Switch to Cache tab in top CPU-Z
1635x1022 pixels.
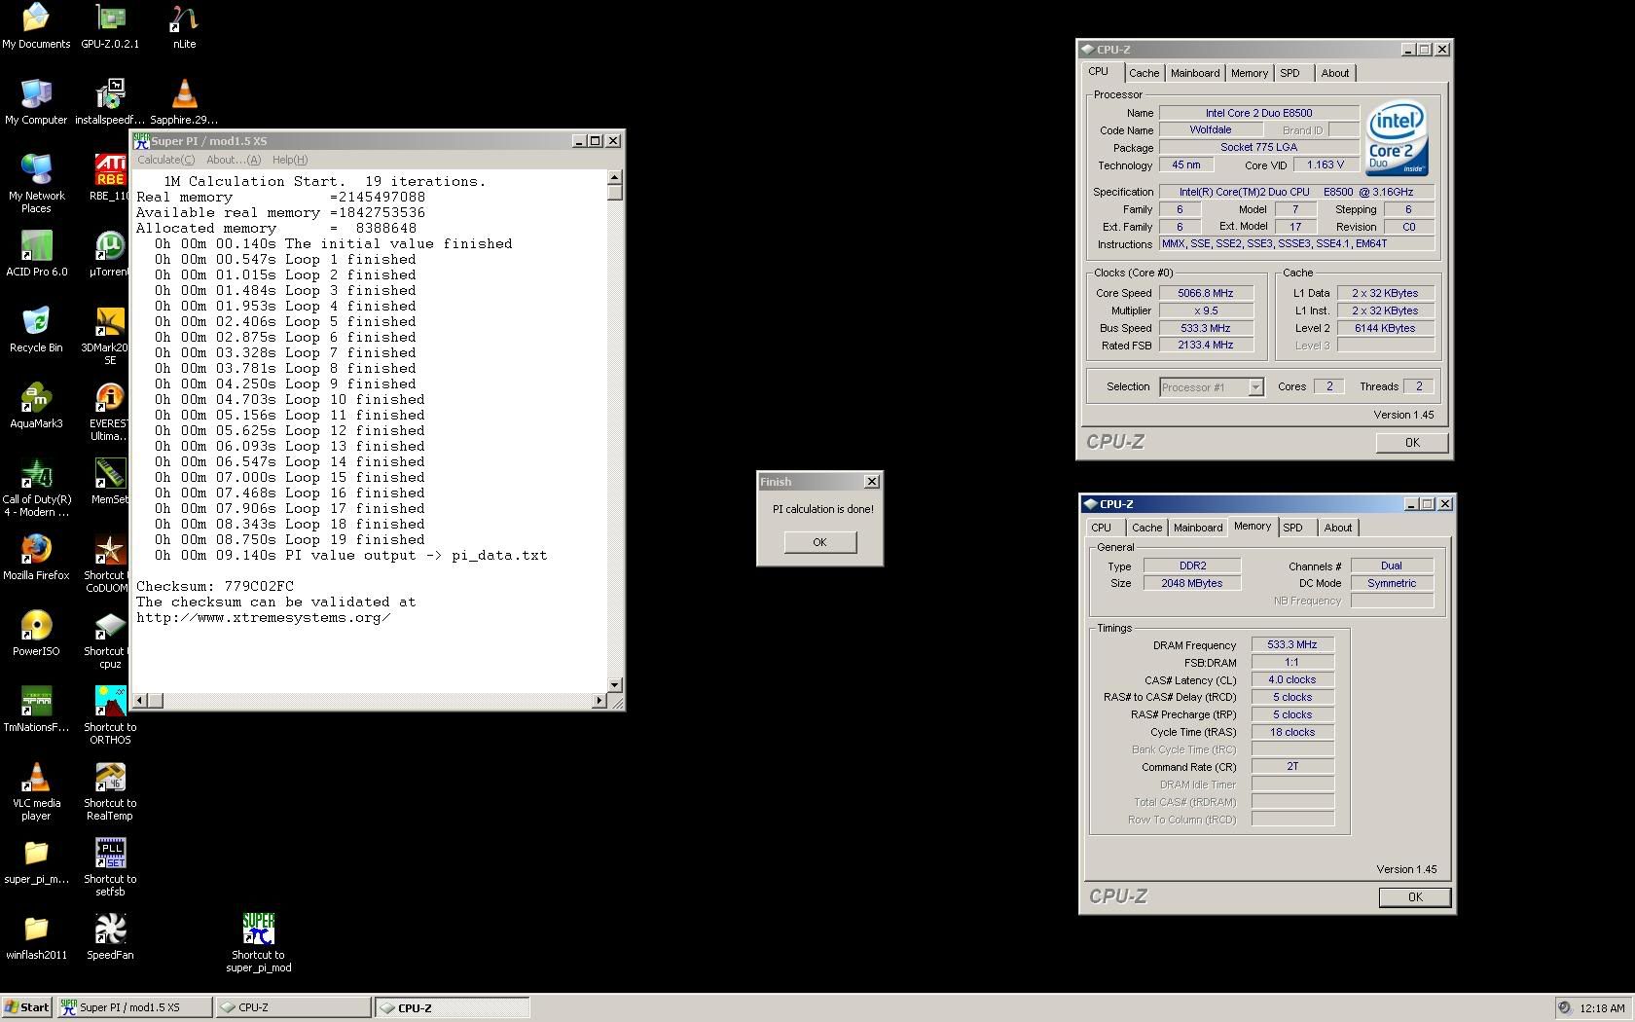pos(1144,73)
